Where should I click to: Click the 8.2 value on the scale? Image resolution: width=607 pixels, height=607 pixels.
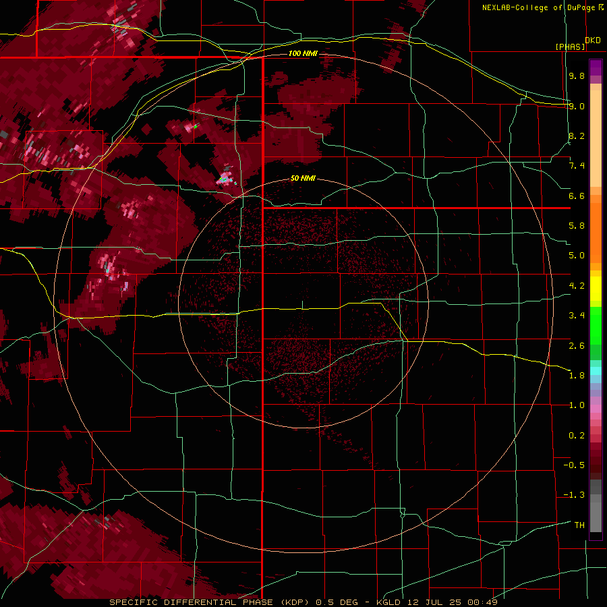pos(577,136)
